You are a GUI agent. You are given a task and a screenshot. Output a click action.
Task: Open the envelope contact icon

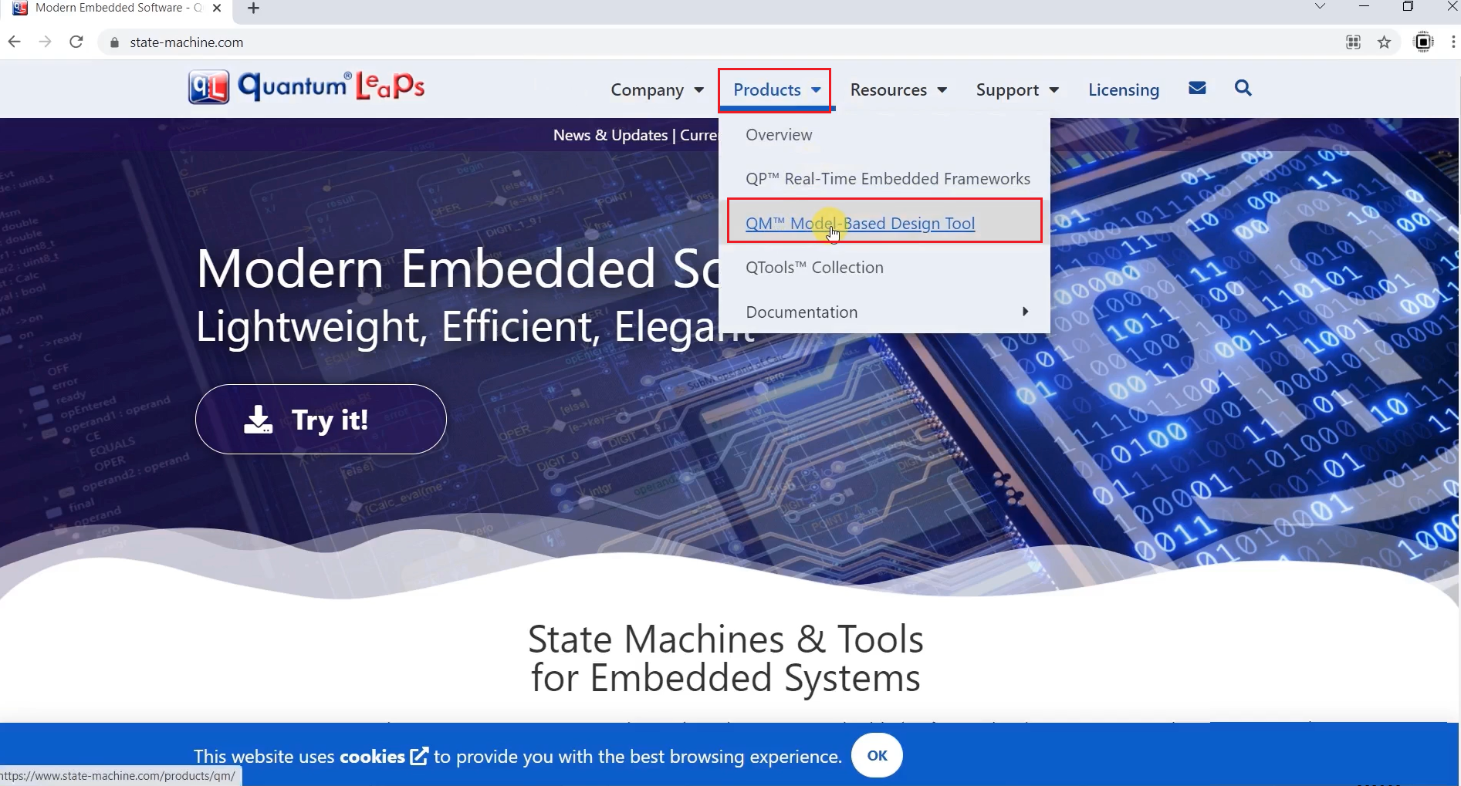(x=1197, y=89)
